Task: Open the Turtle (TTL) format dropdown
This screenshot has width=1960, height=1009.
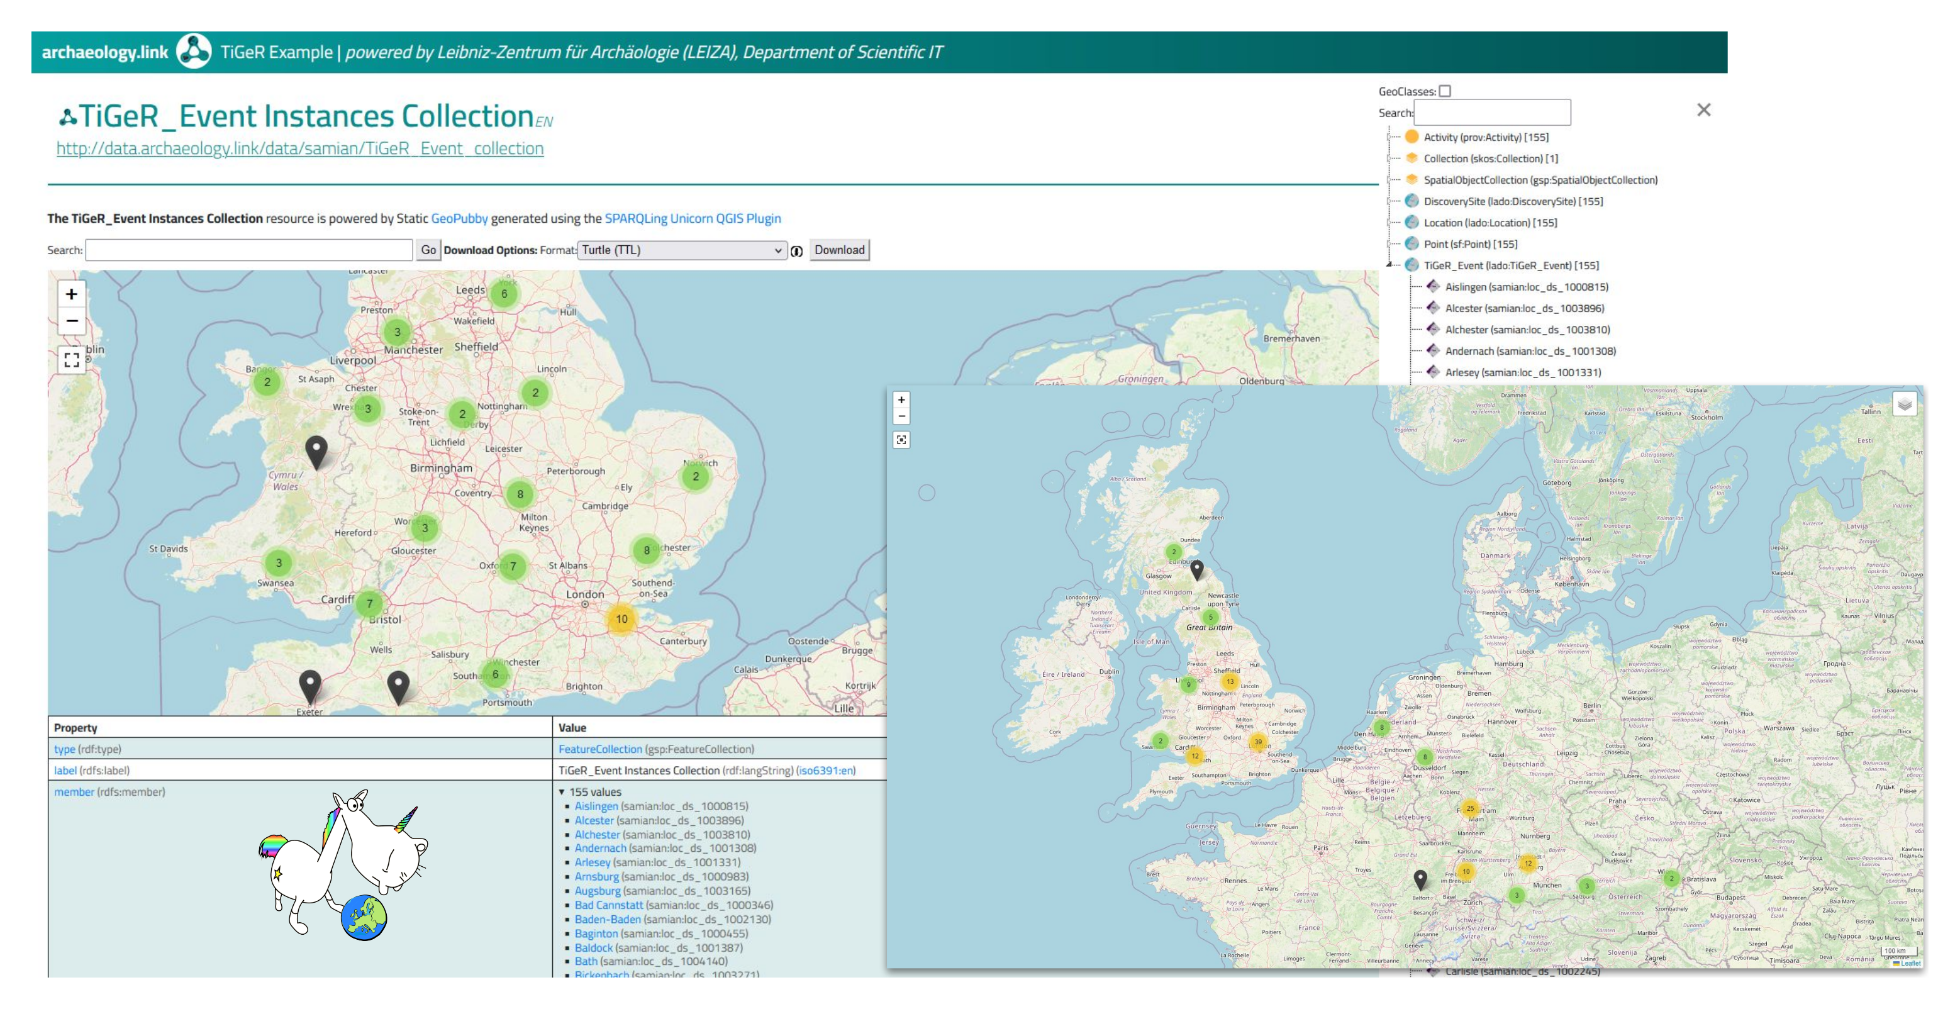Action: pos(682,250)
